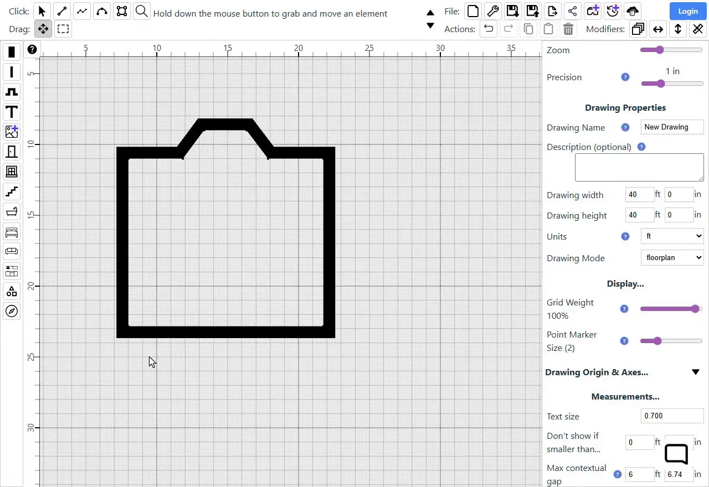The image size is (709, 487).
Task: Click the trash delete icon
Action: (568, 29)
